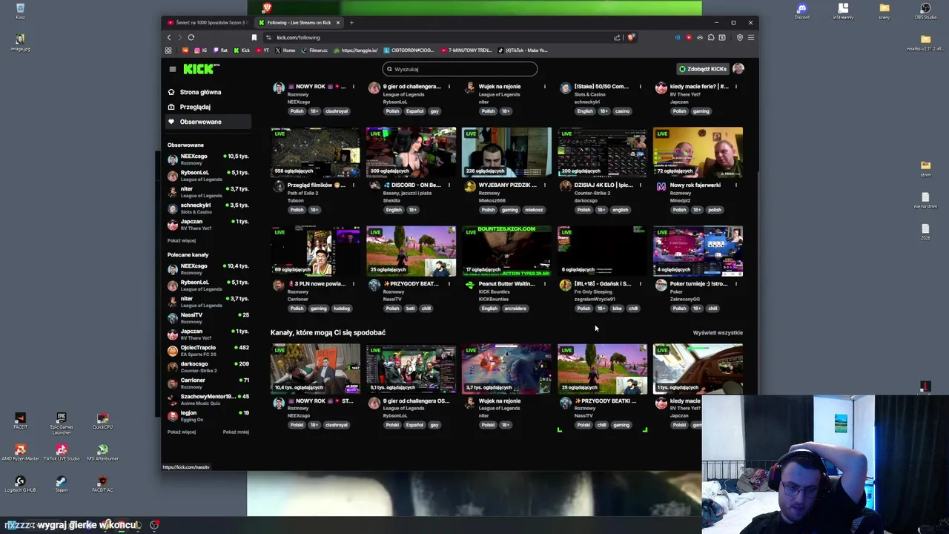Open the Przegląd filmików stream thumbnail
This screenshot has height=534, width=949.
tap(315, 152)
